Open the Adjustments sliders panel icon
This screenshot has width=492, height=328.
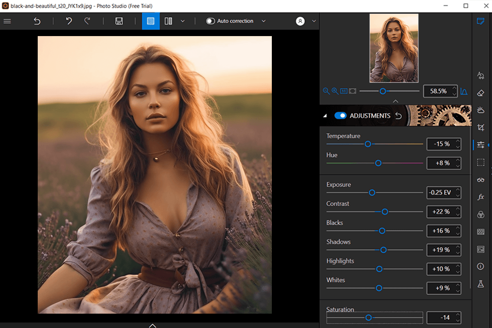point(481,145)
